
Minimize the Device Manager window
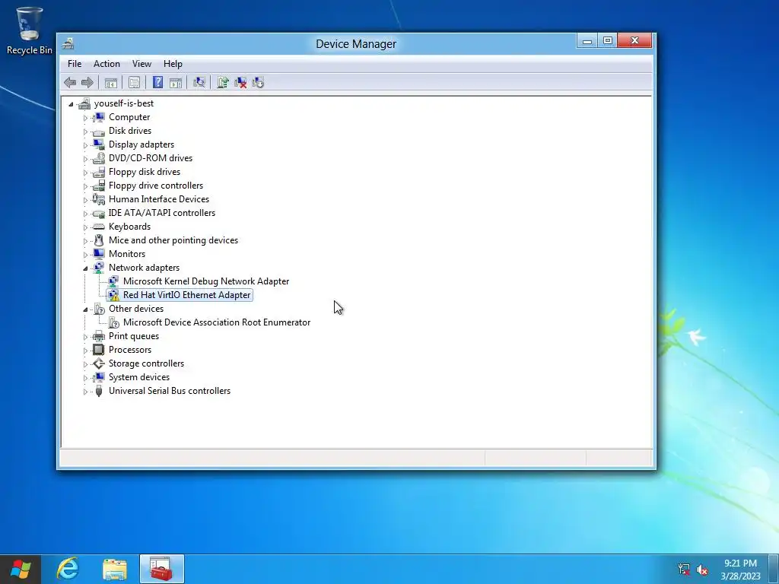587,41
